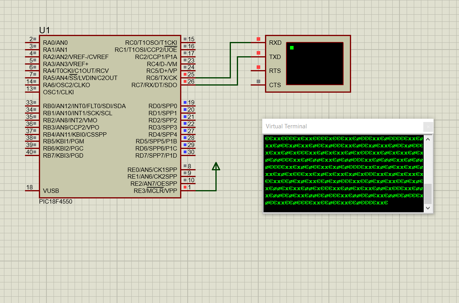Click the RB2/AN8/INT2/VMO pin label

(x=70, y=120)
